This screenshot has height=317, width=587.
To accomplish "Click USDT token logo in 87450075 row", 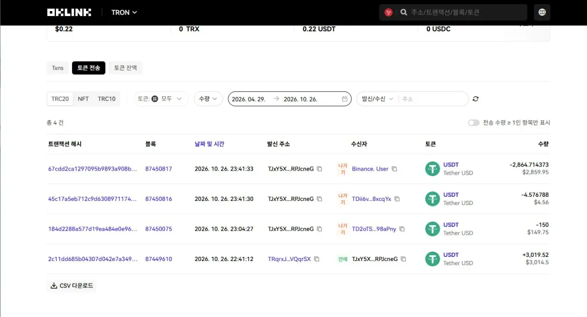I will coord(432,229).
